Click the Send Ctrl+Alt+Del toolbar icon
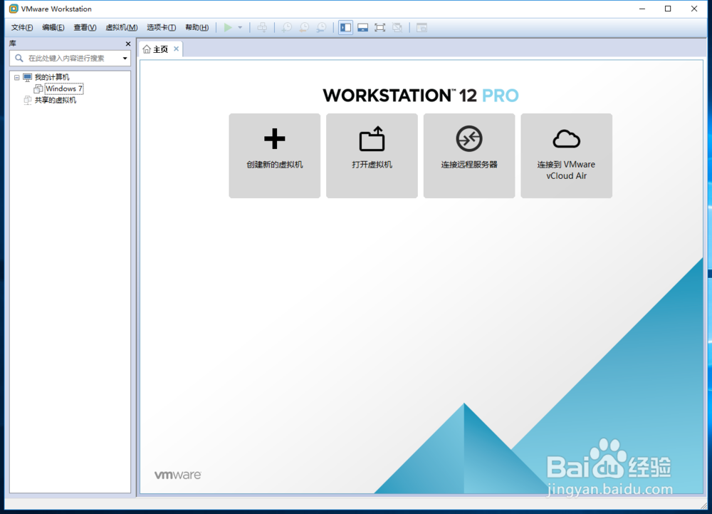Image resolution: width=712 pixels, height=514 pixels. click(x=263, y=28)
